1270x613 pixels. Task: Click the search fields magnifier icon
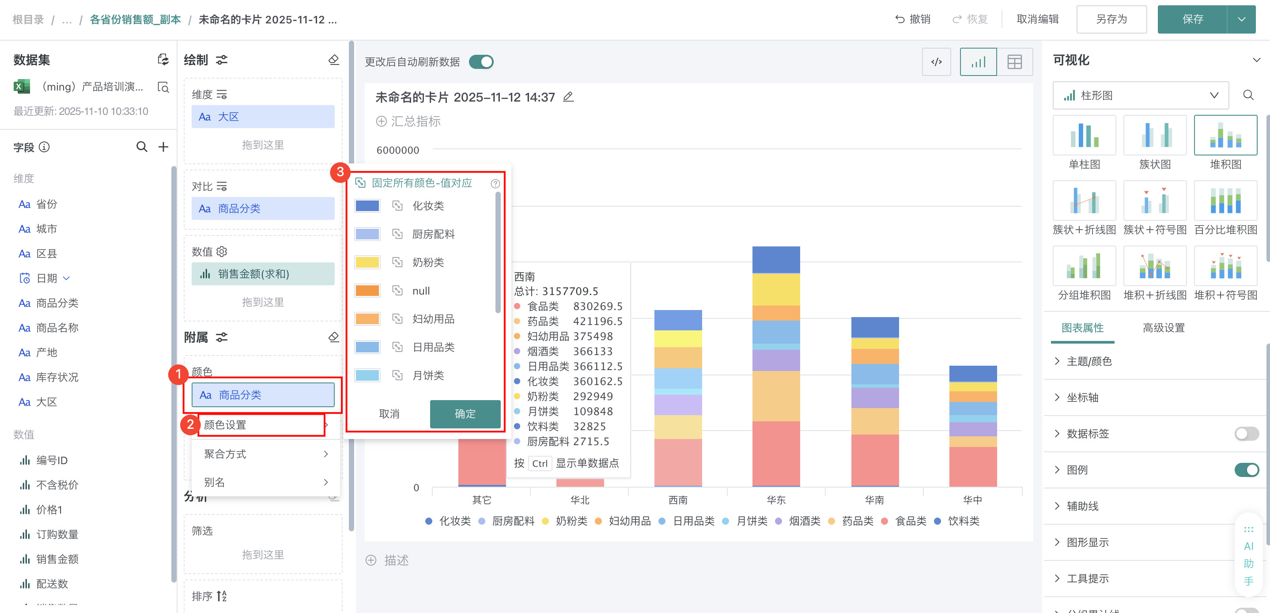tap(141, 147)
